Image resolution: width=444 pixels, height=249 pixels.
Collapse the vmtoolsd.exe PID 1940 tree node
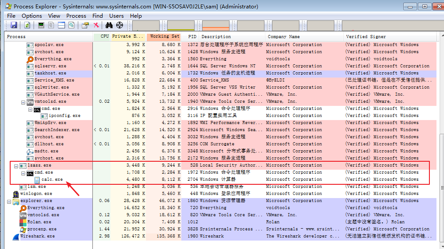[x=23, y=103]
